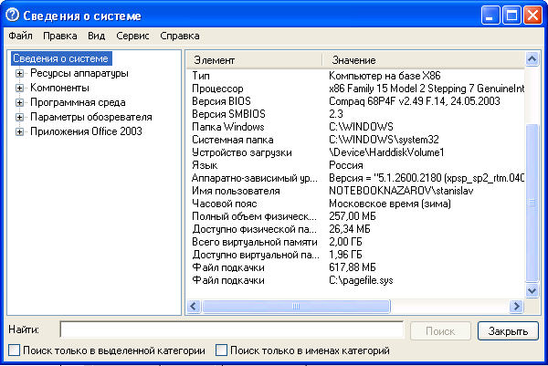Select the Компоненты tree item
The height and width of the screenshot is (366, 548).
click(59, 88)
